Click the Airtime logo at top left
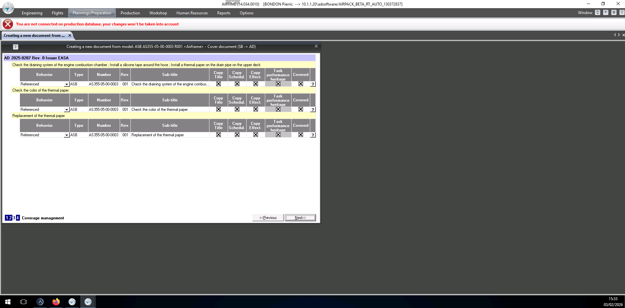This screenshot has width=625, height=308. pos(8,8)
